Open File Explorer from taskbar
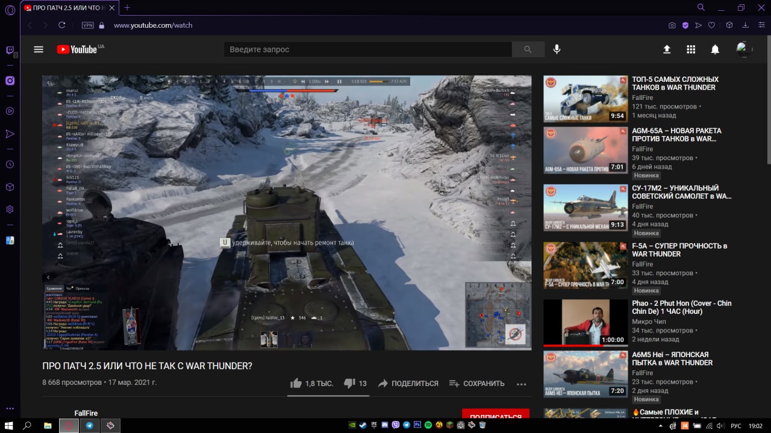Viewport: 771px width, 433px height. [48, 425]
